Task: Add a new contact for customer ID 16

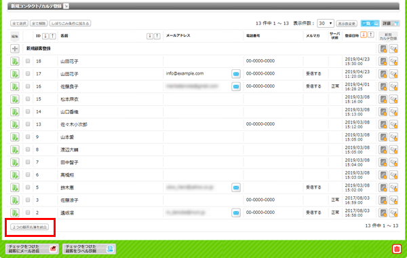Action: [x=383, y=86]
